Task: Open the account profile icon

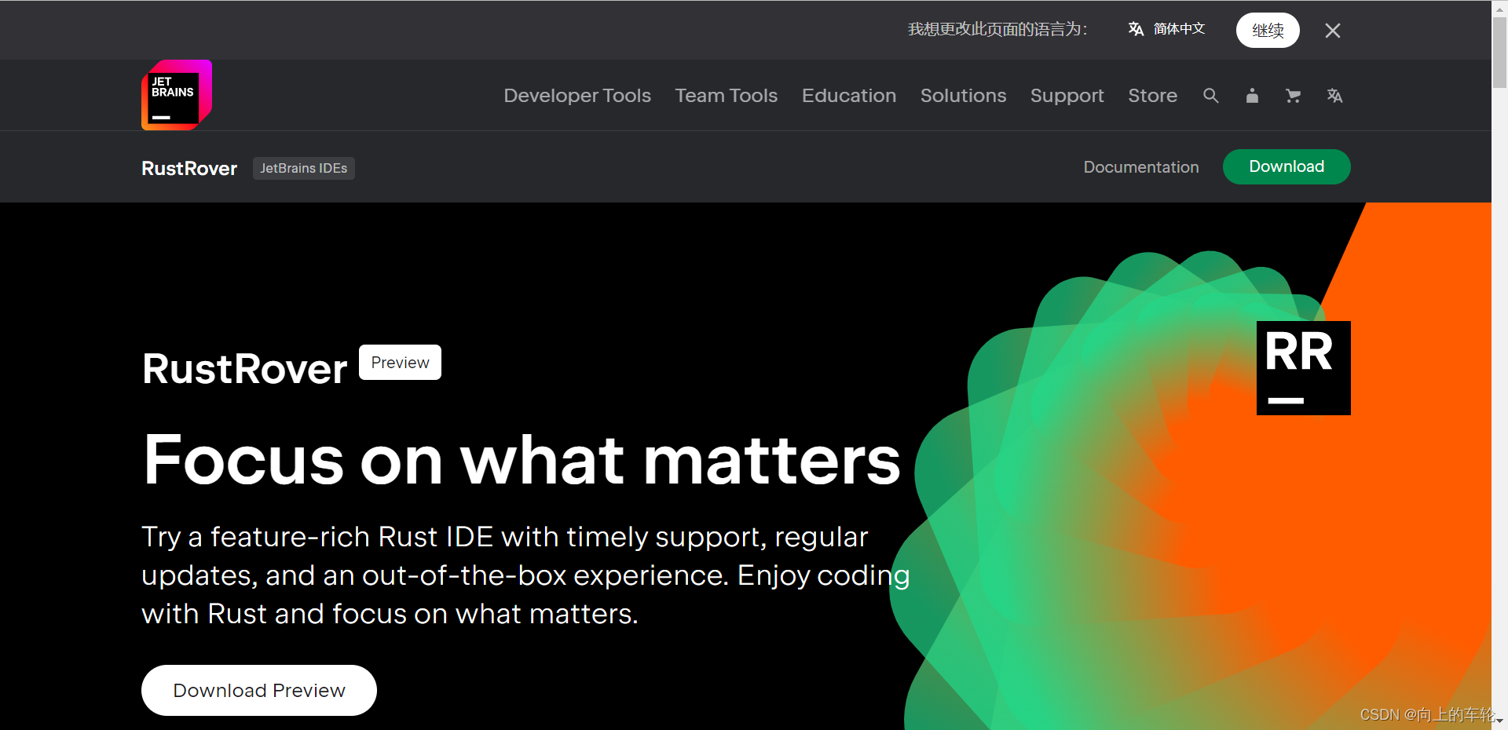Action: coord(1252,96)
